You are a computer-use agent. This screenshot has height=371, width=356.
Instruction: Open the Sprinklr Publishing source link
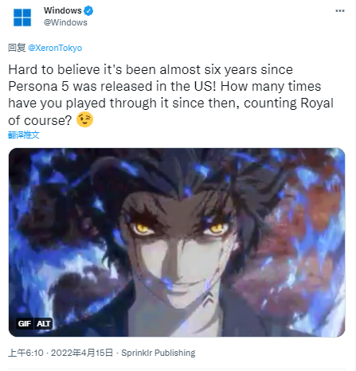point(158,353)
